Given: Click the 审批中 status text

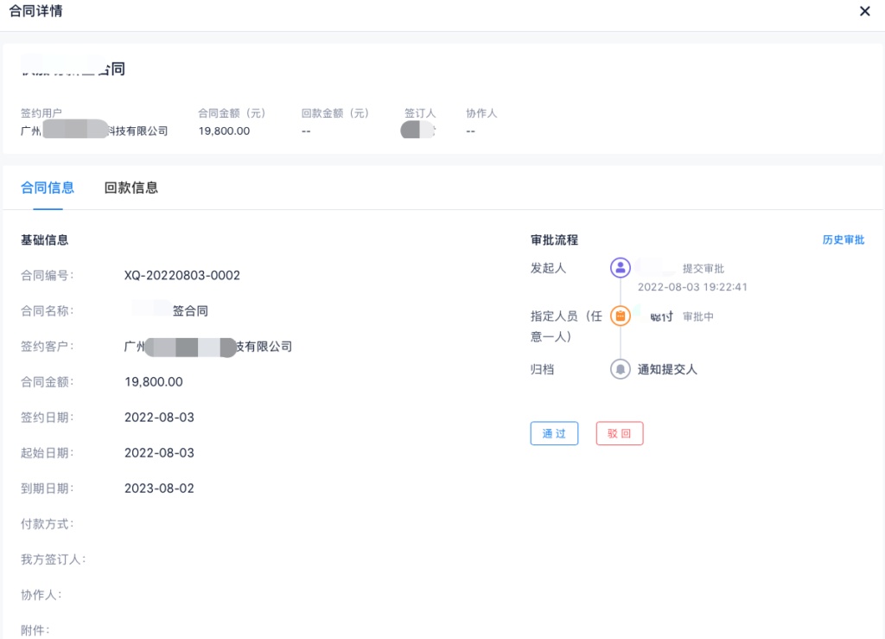Looking at the screenshot, I should [698, 317].
